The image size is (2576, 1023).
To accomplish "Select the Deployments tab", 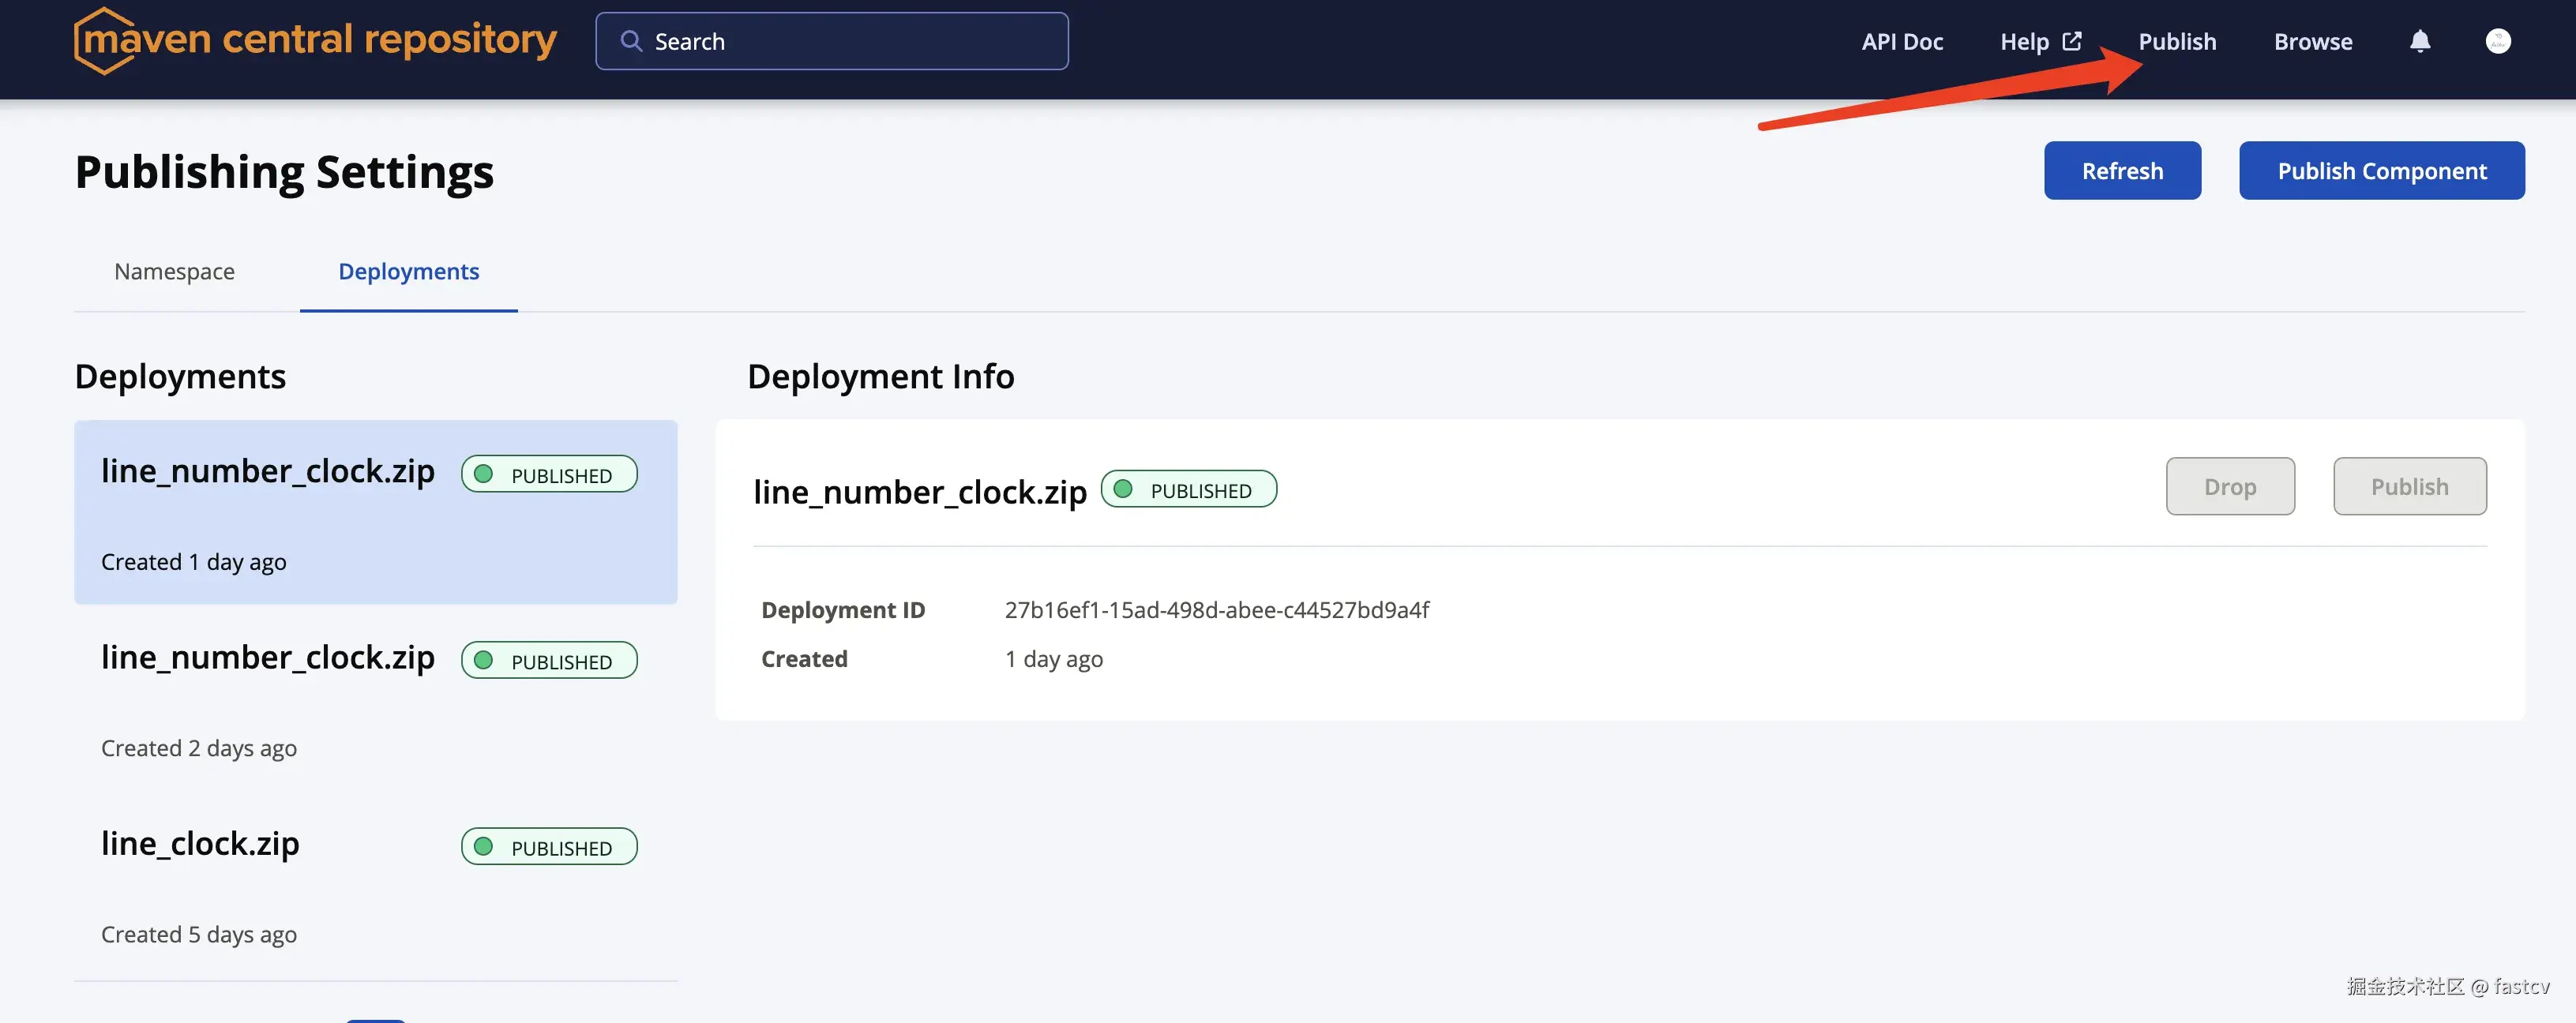I will click(408, 272).
